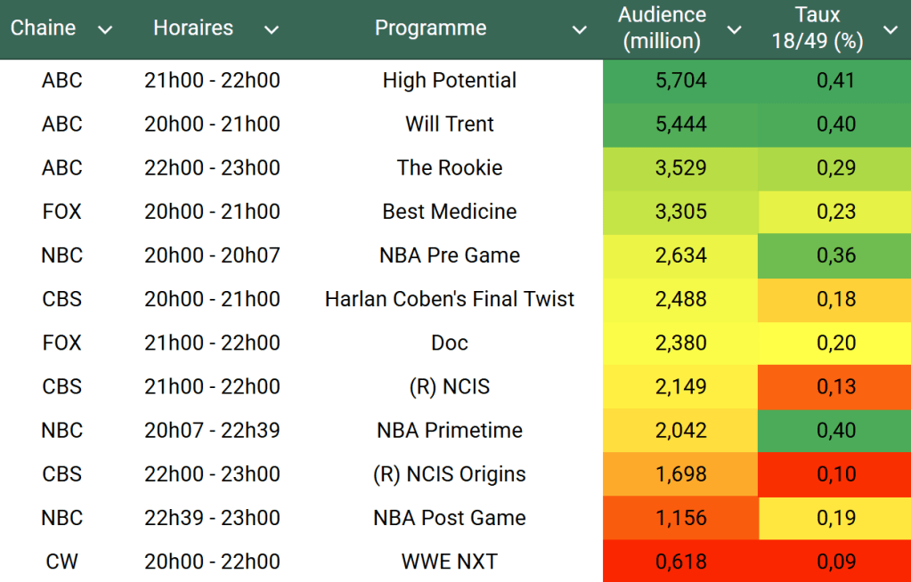Select the NBA Primetime programme cell

449,431
